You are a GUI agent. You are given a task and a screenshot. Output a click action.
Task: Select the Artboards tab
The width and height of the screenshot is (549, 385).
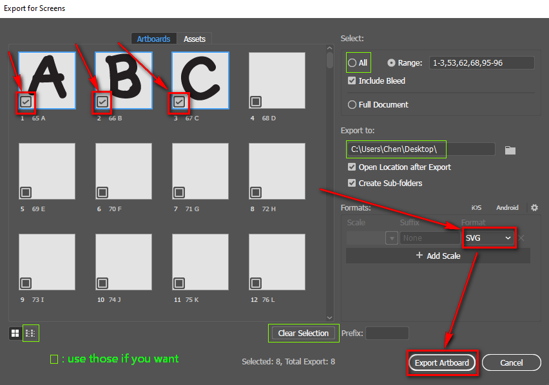(x=153, y=39)
